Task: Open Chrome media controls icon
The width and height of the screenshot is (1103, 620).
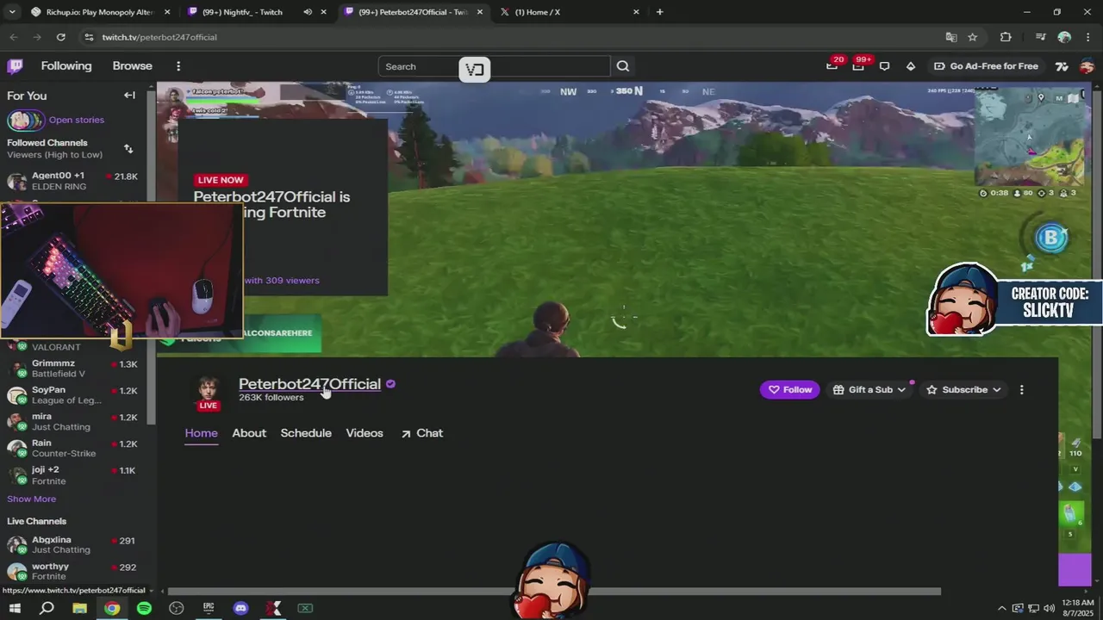Action: point(1041,37)
